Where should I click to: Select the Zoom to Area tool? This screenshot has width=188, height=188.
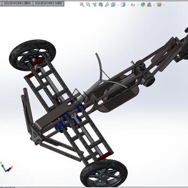click(88, 5)
